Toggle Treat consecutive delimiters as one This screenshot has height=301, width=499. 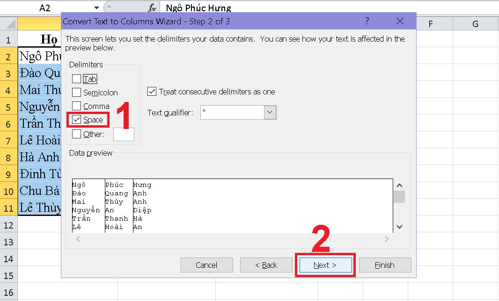tap(152, 92)
